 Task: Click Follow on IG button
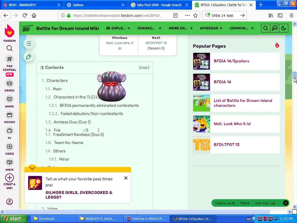point(225,203)
